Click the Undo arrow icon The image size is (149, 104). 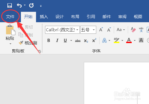[x=19, y=5]
